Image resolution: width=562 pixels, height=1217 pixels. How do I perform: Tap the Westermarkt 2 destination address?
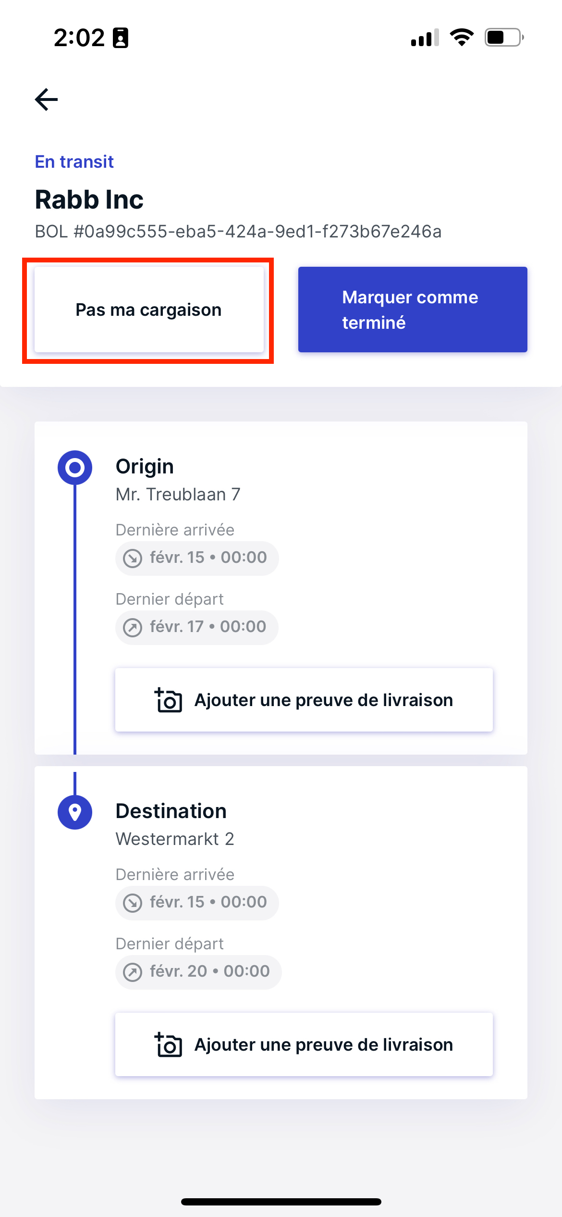point(175,839)
